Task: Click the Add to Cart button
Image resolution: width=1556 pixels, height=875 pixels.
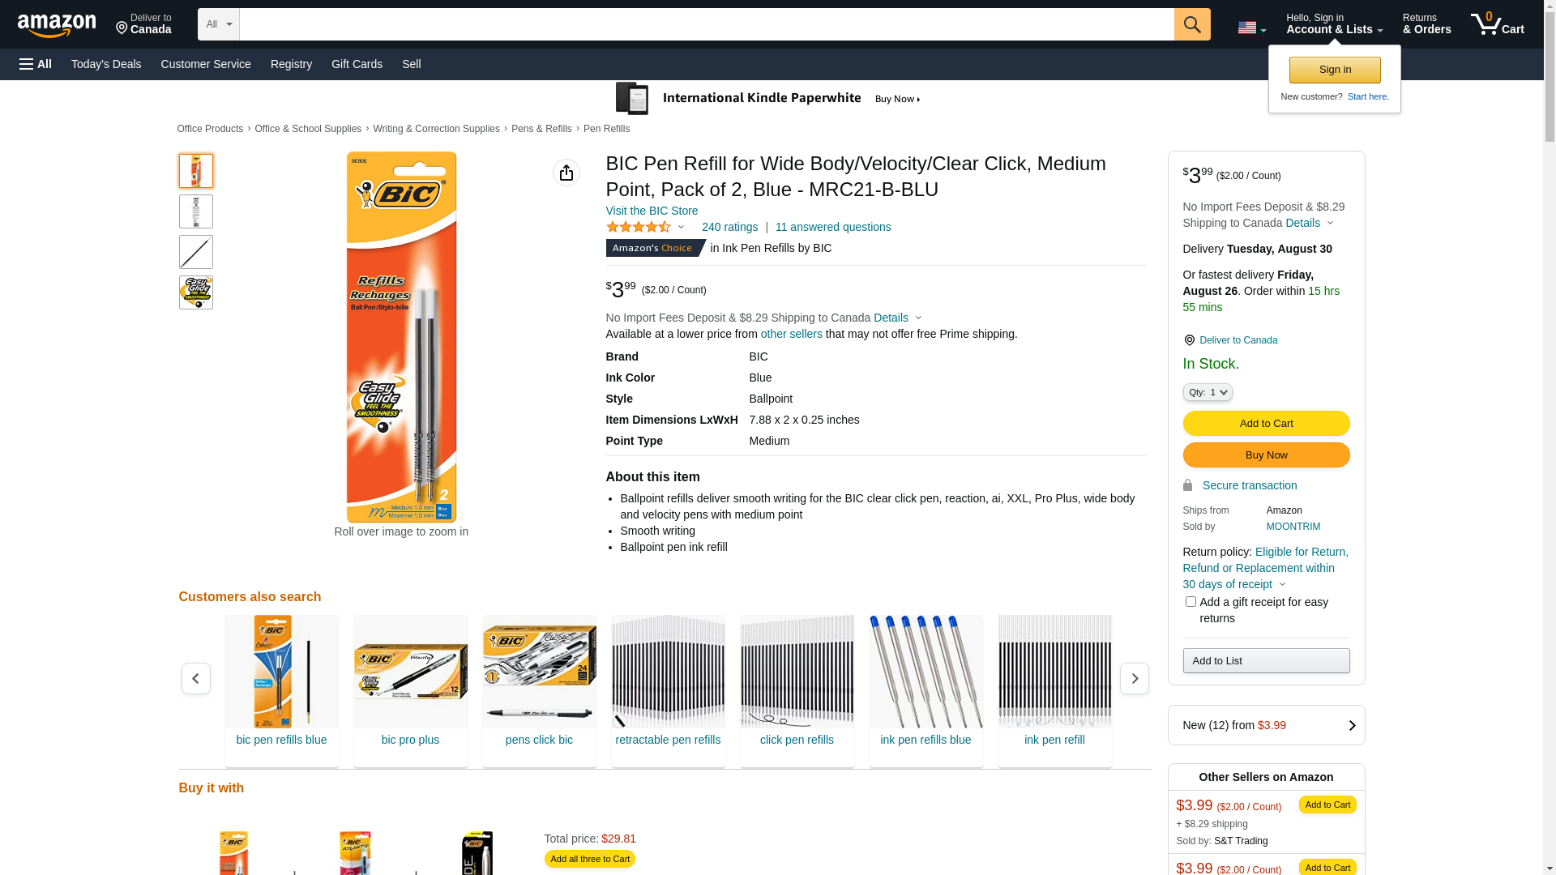Action: point(1266,423)
